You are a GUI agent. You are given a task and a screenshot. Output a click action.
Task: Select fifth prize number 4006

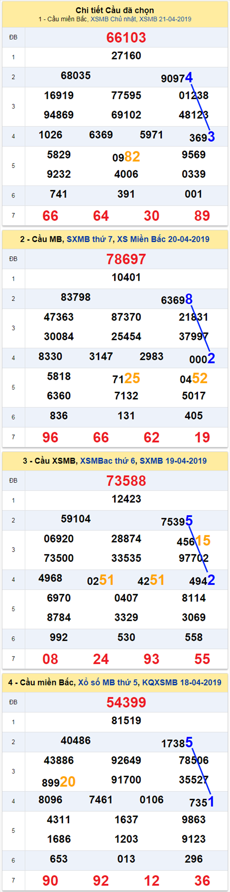(x=126, y=174)
